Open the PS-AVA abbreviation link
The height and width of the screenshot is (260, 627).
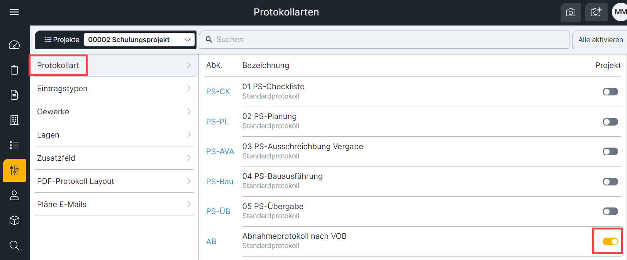click(x=220, y=151)
